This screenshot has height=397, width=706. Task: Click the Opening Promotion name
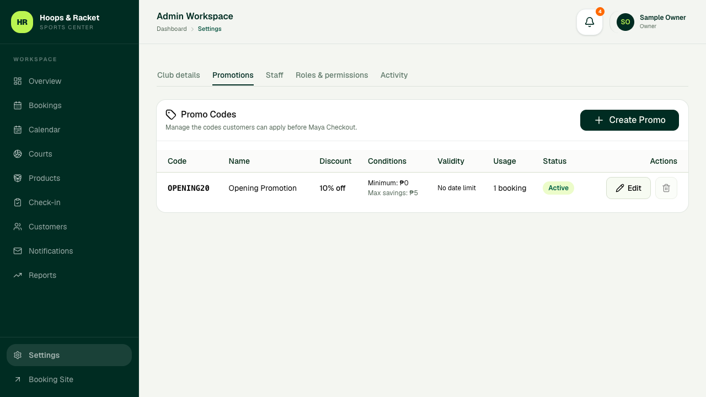coord(263,188)
